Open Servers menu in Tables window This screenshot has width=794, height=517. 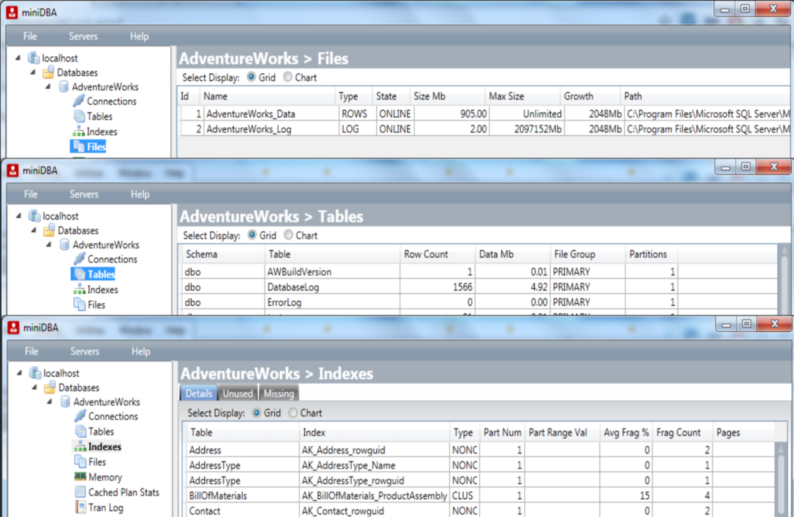[84, 194]
